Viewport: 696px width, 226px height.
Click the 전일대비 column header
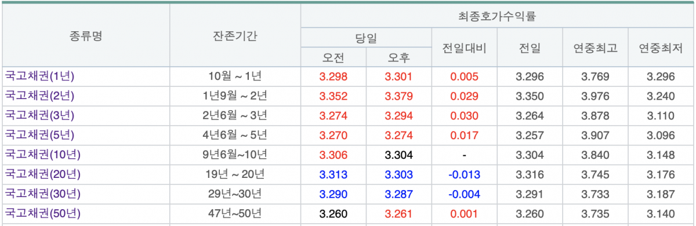coord(464,48)
